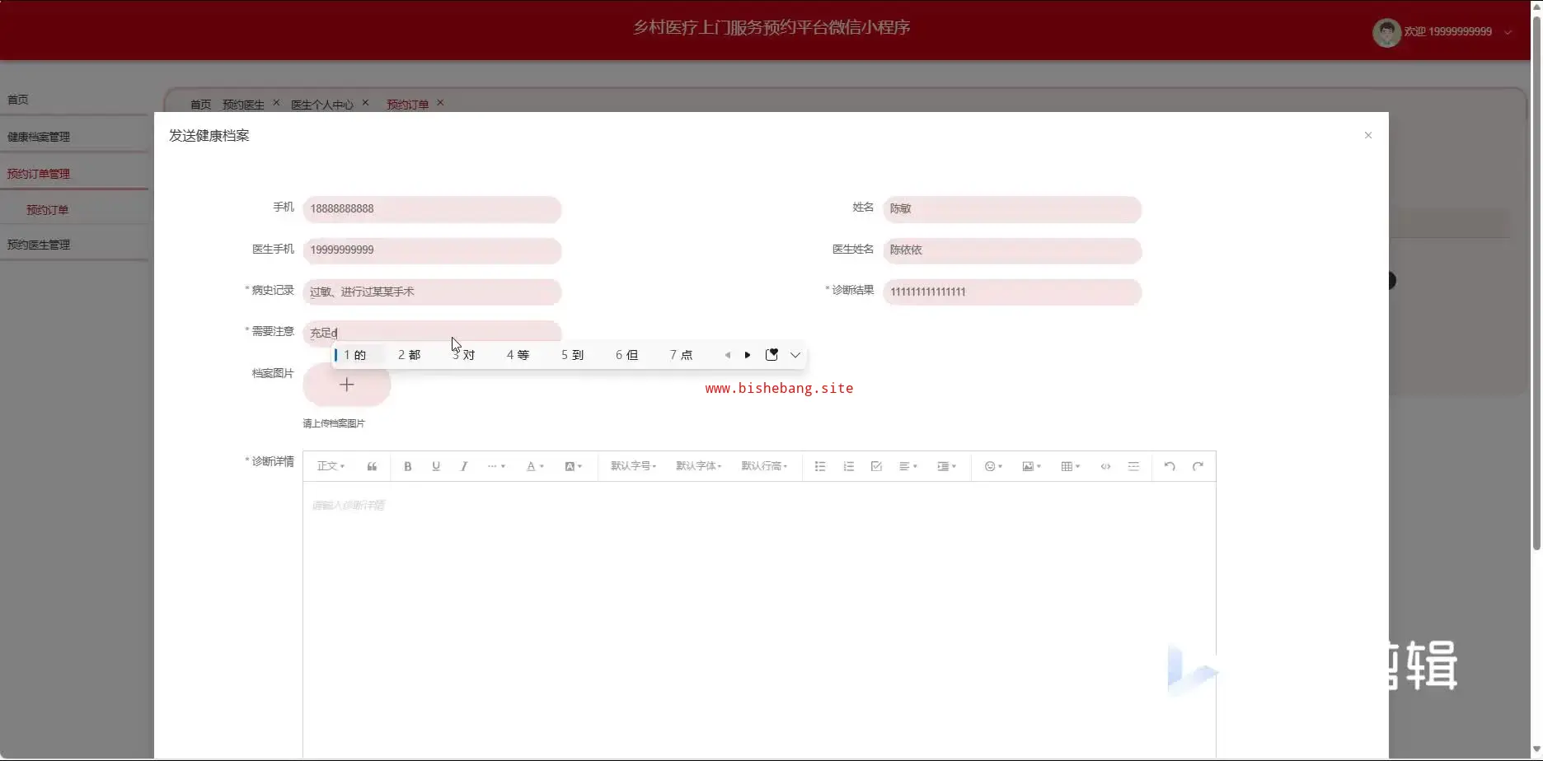Screen dimensions: 1543x761
Task: Click inside the 诊断详情 rich text area
Action: (x=759, y=618)
